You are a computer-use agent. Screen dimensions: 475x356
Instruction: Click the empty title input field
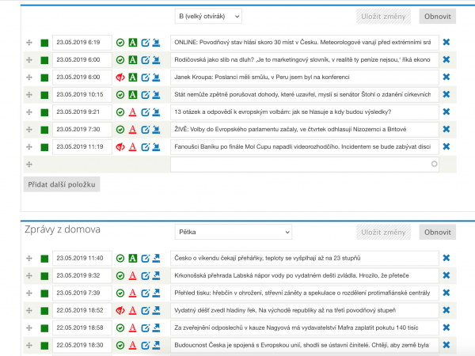(305, 164)
